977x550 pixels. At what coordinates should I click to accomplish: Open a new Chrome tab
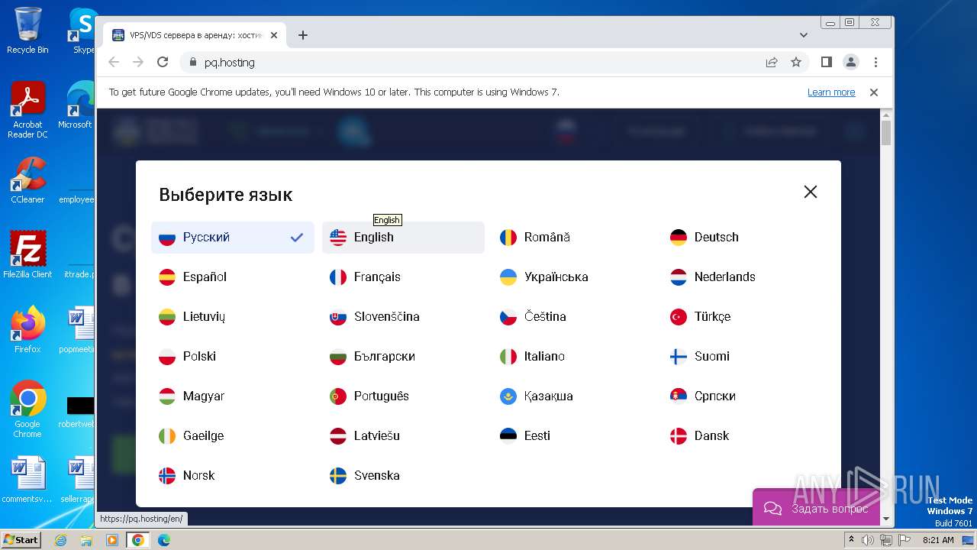tap(303, 35)
